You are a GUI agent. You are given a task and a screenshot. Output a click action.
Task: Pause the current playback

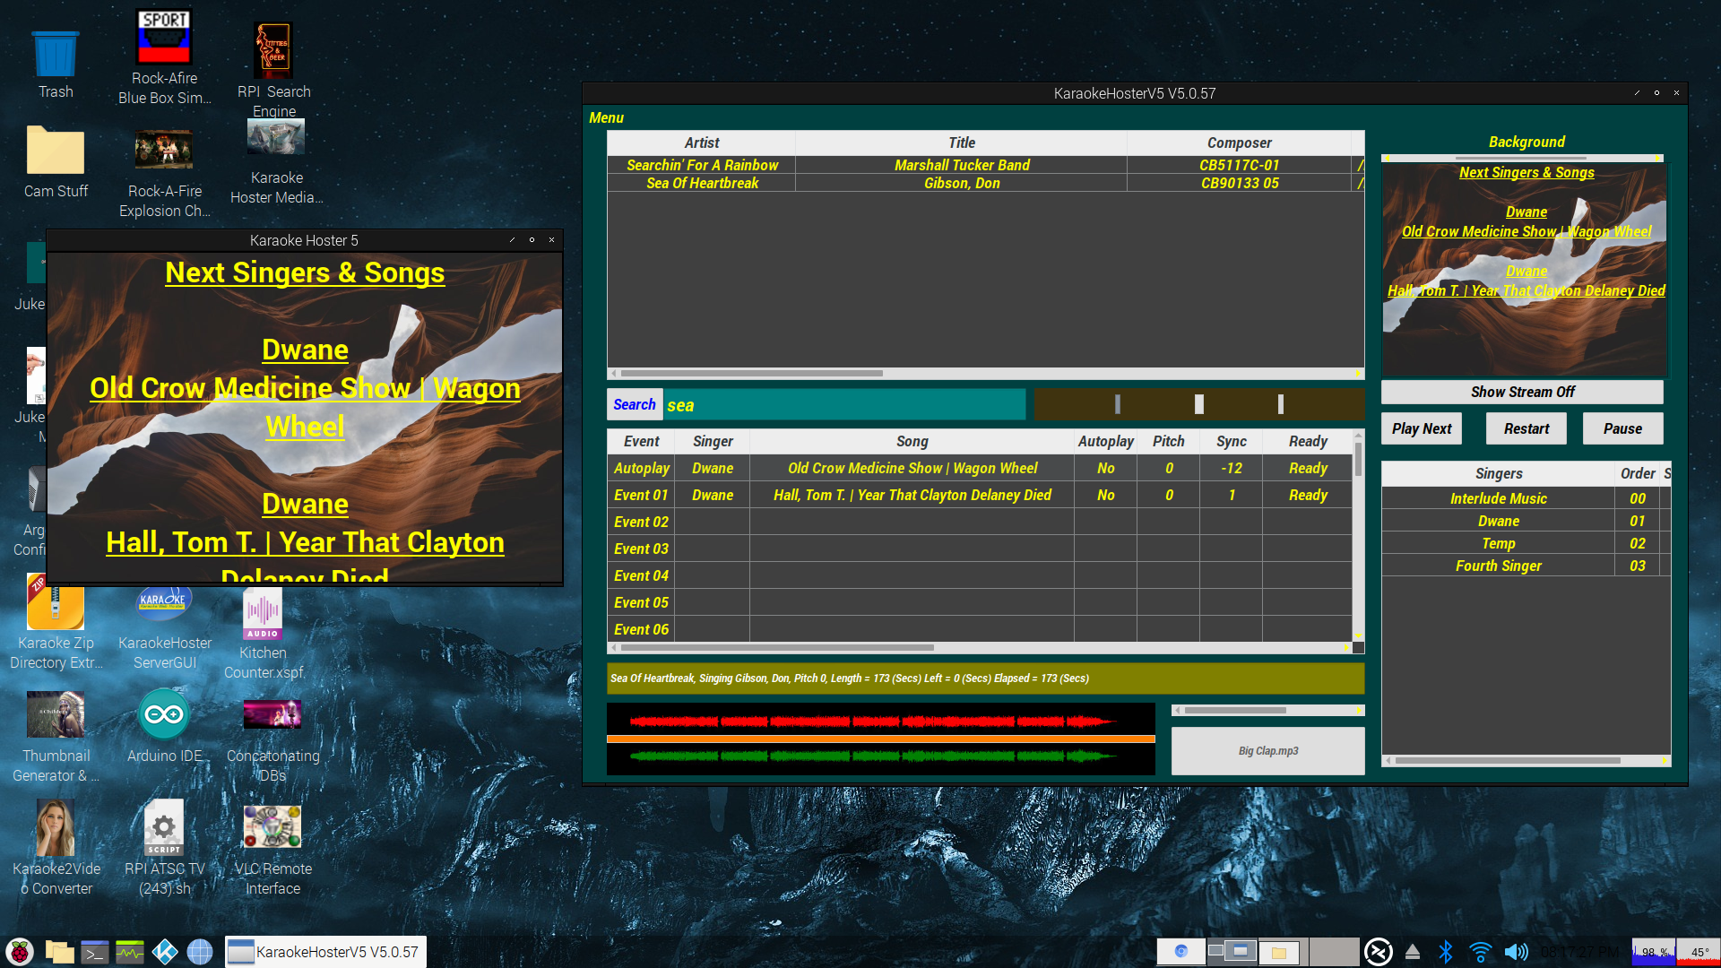coord(1622,428)
